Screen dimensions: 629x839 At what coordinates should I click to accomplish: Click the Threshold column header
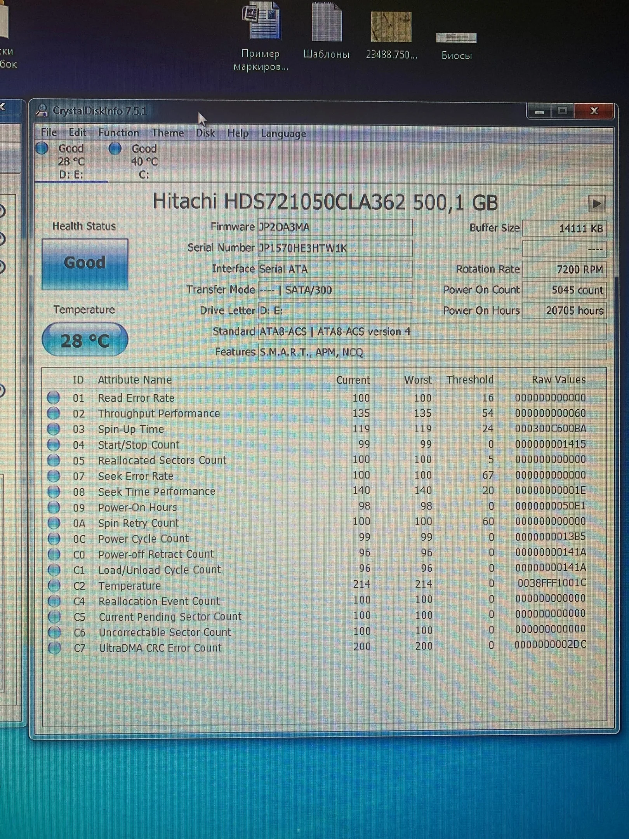tap(470, 379)
